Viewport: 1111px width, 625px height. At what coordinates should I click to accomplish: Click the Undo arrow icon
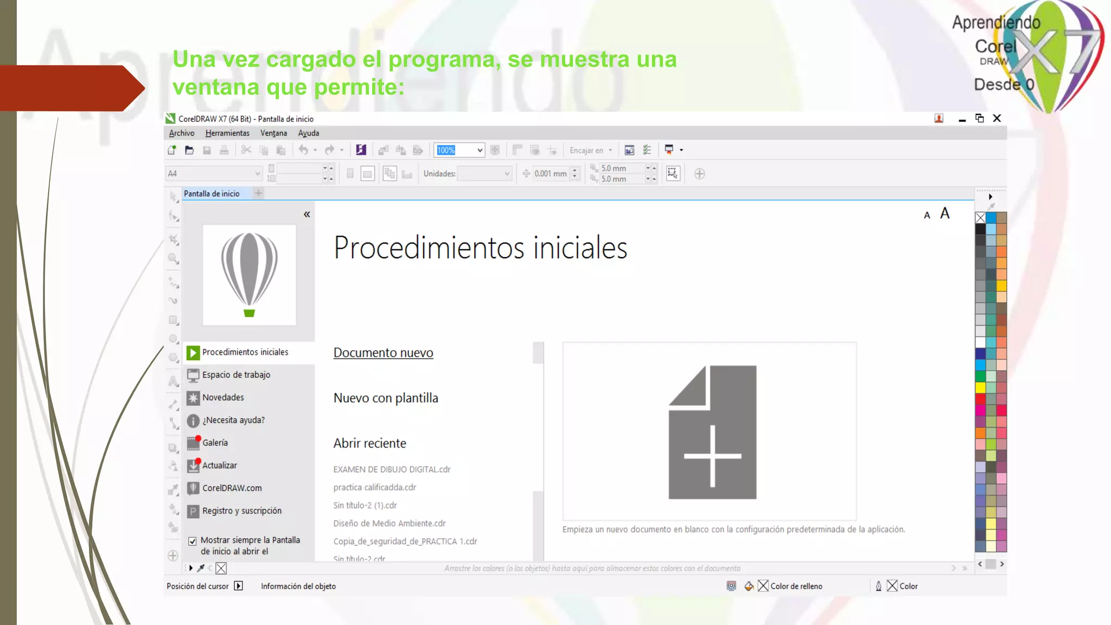(x=303, y=150)
